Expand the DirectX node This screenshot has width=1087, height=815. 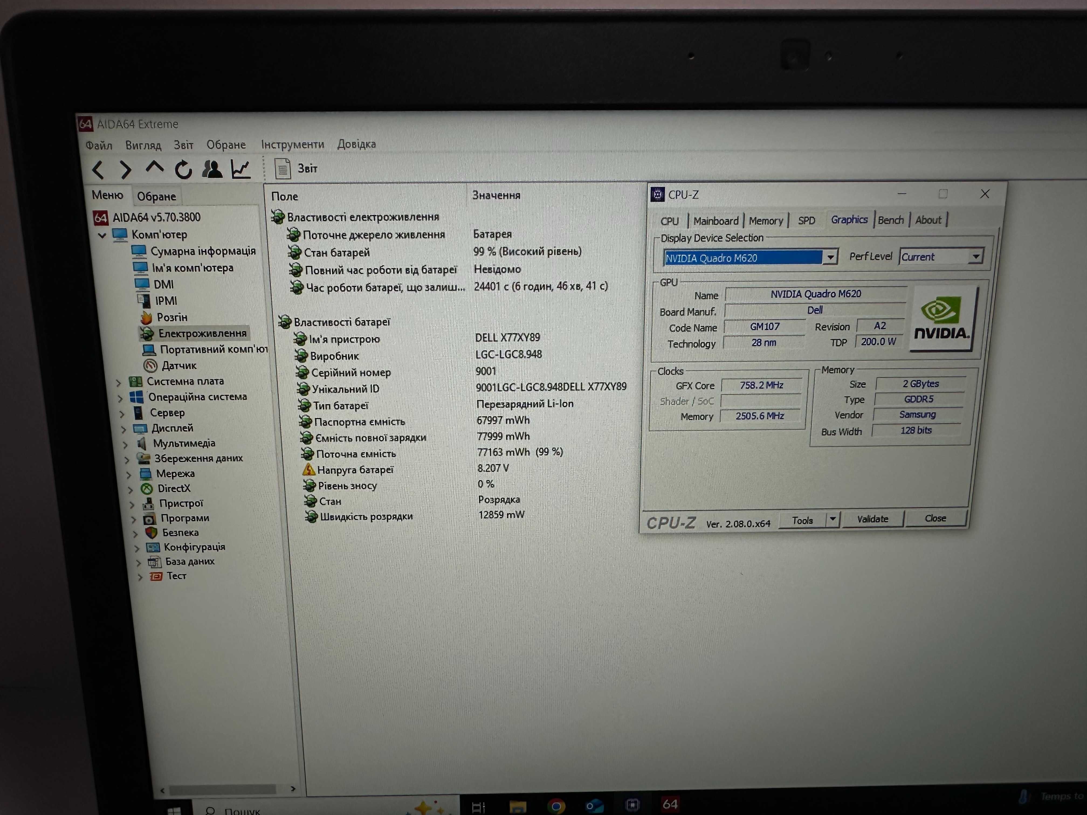coord(130,490)
